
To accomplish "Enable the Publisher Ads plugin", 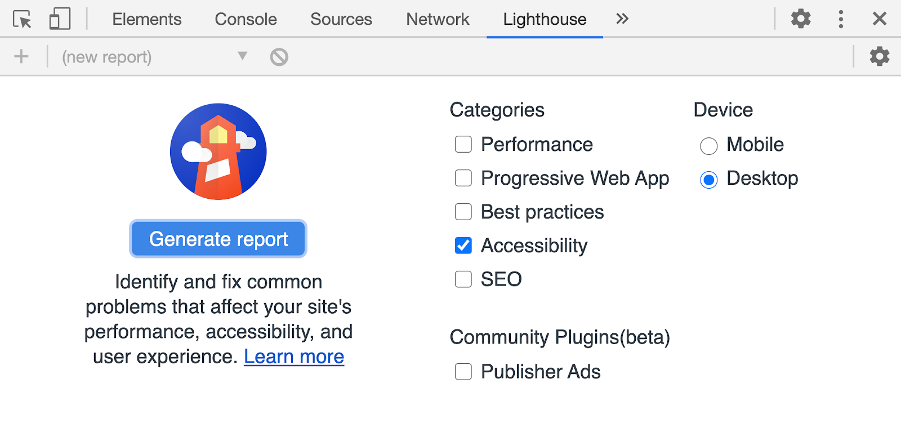I will coord(463,372).
